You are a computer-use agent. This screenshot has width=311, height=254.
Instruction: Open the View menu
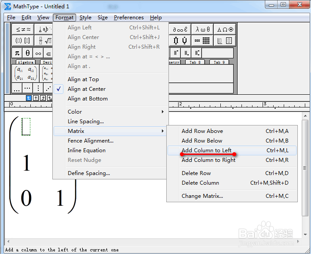43,18
